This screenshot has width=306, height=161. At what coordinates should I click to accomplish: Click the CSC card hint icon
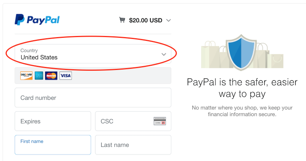[160, 122]
